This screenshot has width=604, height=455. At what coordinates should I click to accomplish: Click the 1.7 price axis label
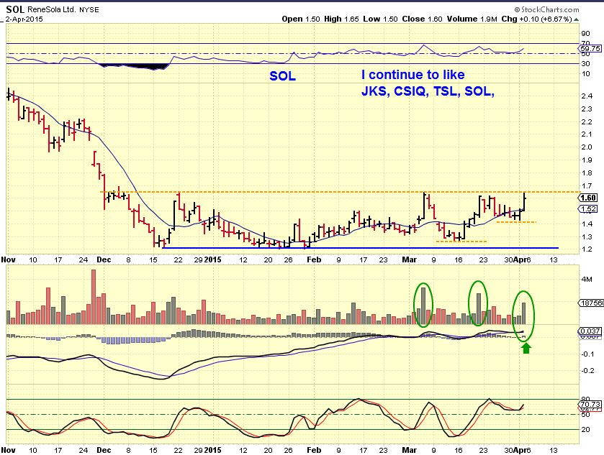point(587,186)
